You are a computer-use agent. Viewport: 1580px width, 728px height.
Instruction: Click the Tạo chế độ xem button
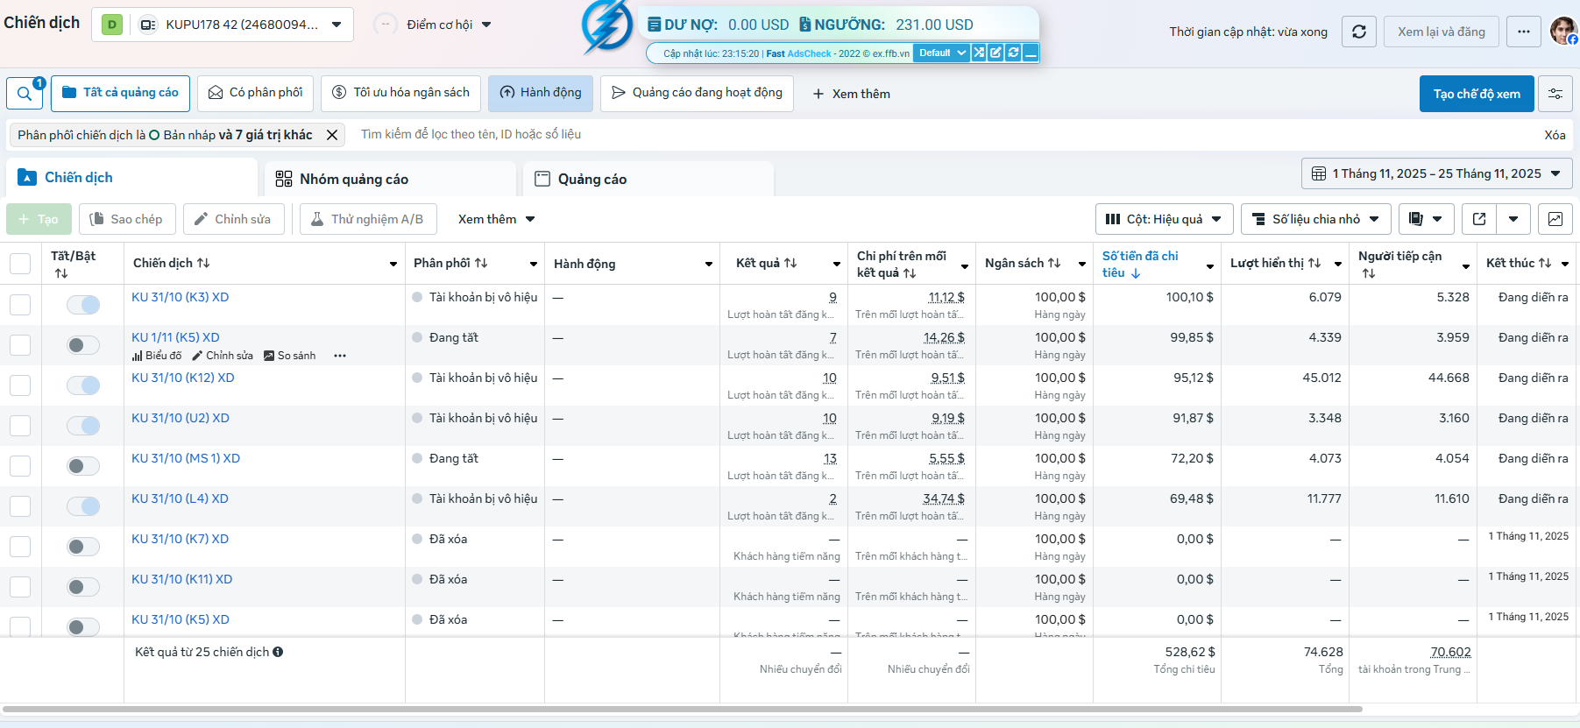(x=1477, y=94)
